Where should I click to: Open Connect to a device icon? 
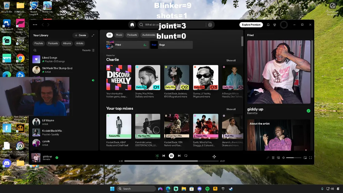click(x=278, y=158)
